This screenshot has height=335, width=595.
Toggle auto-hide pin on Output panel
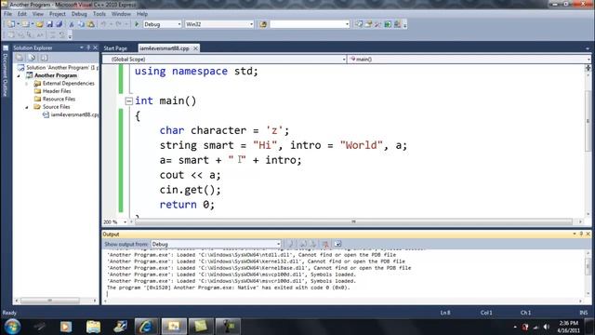point(581,234)
